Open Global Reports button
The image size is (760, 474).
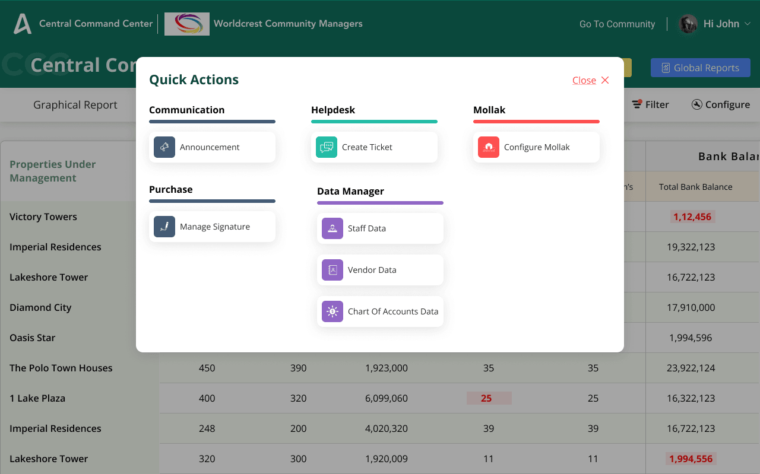(701, 68)
